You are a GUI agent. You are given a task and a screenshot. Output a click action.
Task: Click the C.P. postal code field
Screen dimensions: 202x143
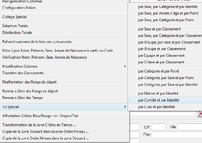point(158,127)
